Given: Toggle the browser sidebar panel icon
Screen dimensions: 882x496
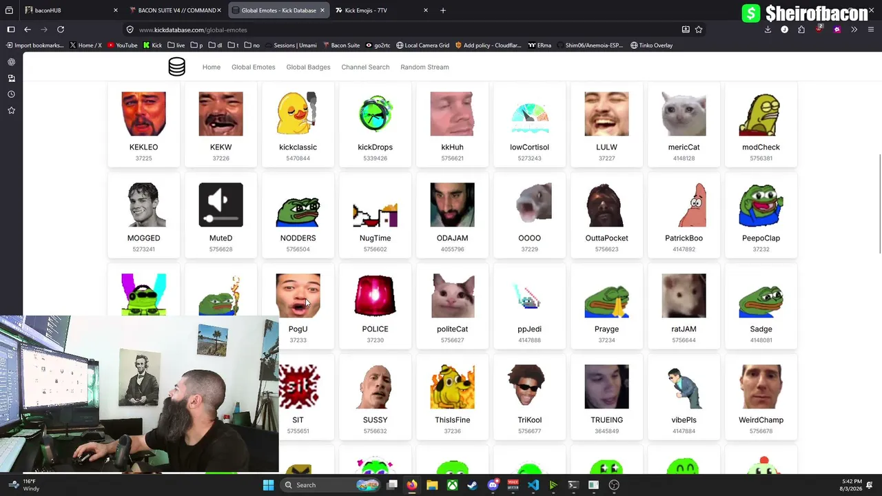Looking at the screenshot, I should pyautogui.click(x=11, y=30).
